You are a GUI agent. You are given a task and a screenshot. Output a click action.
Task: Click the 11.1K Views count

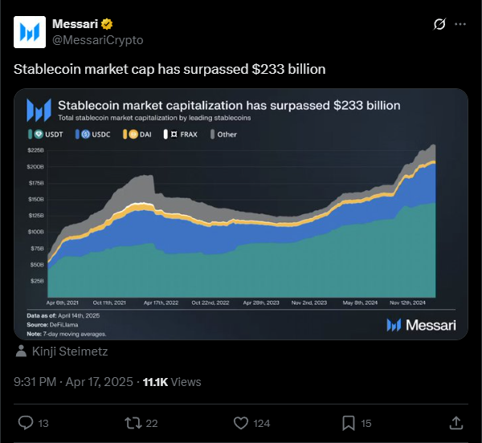172,382
